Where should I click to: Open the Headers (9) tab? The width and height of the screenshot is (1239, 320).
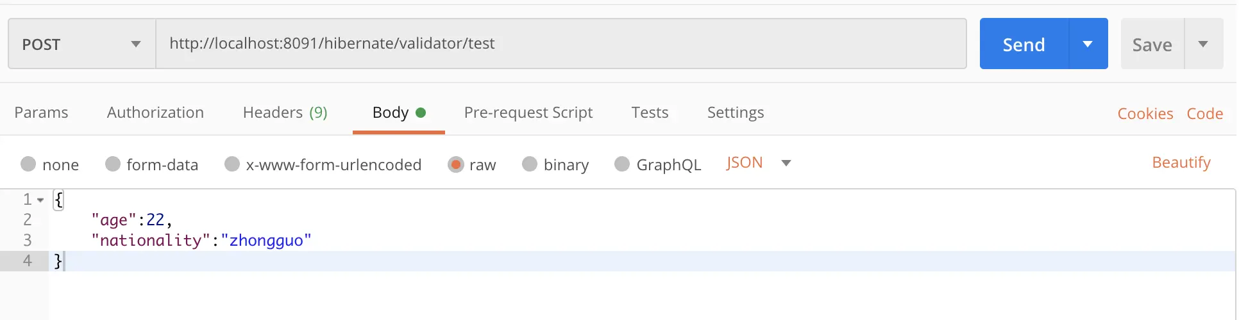pyautogui.click(x=285, y=113)
